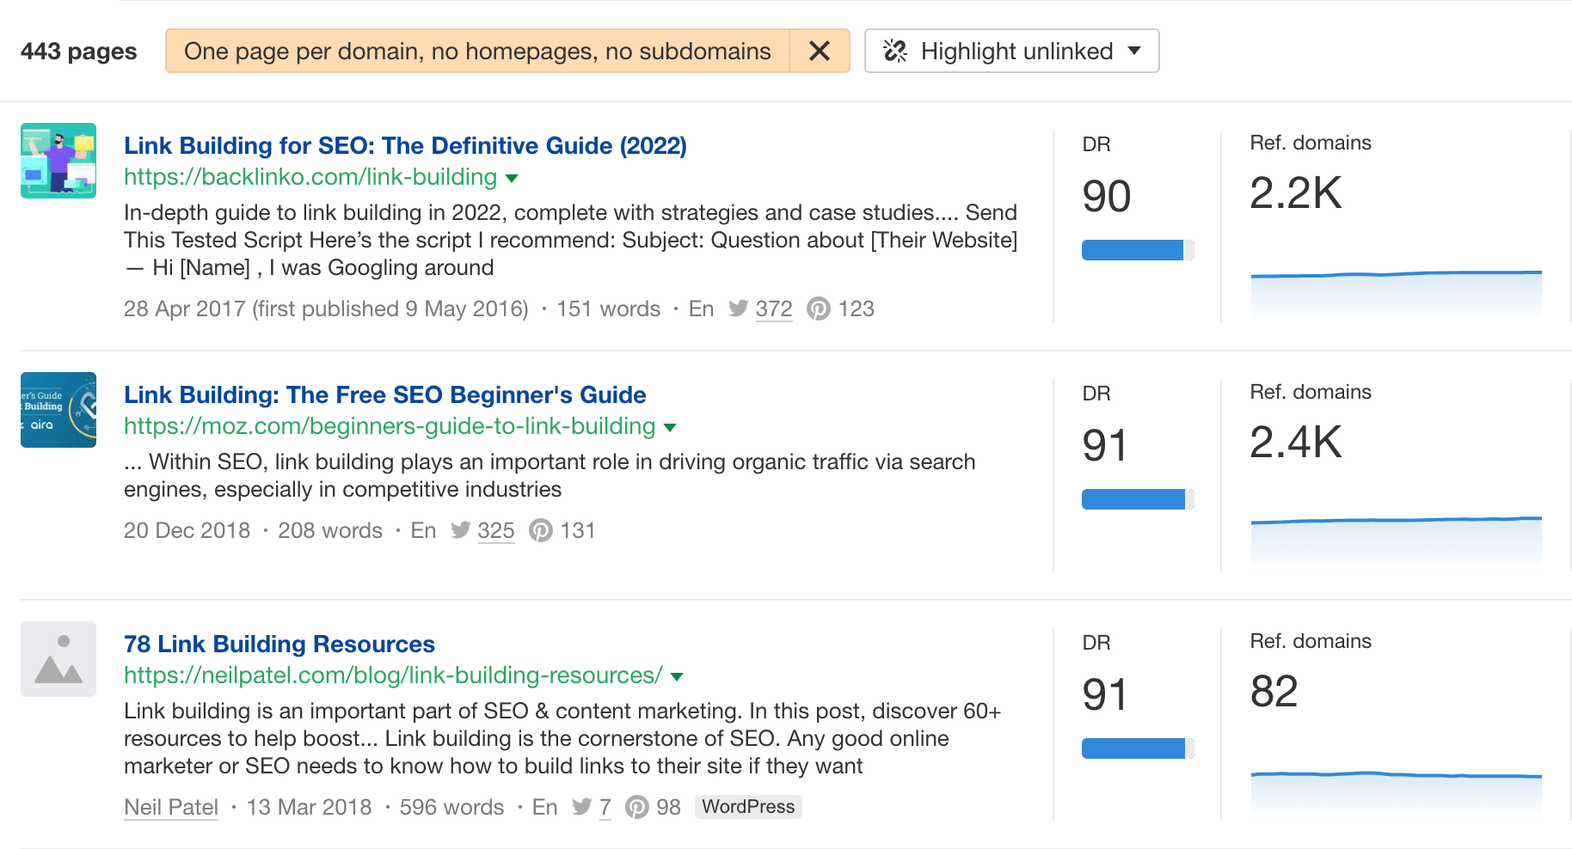The width and height of the screenshot is (1572, 849).
Task: Open the backlinko.com link-building URL
Action: pos(310,177)
